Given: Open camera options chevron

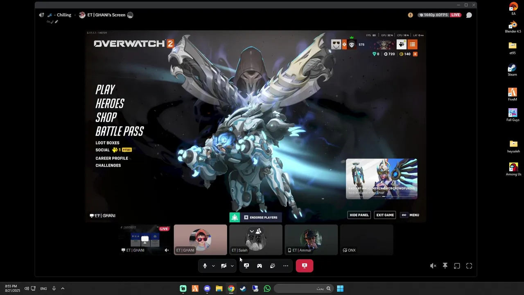Looking at the screenshot, I should tap(232, 266).
